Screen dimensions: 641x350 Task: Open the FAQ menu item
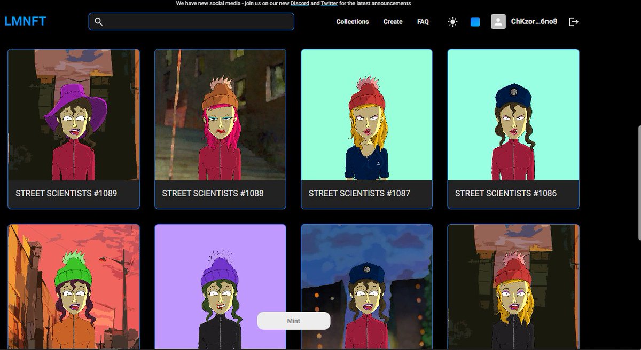pos(423,22)
